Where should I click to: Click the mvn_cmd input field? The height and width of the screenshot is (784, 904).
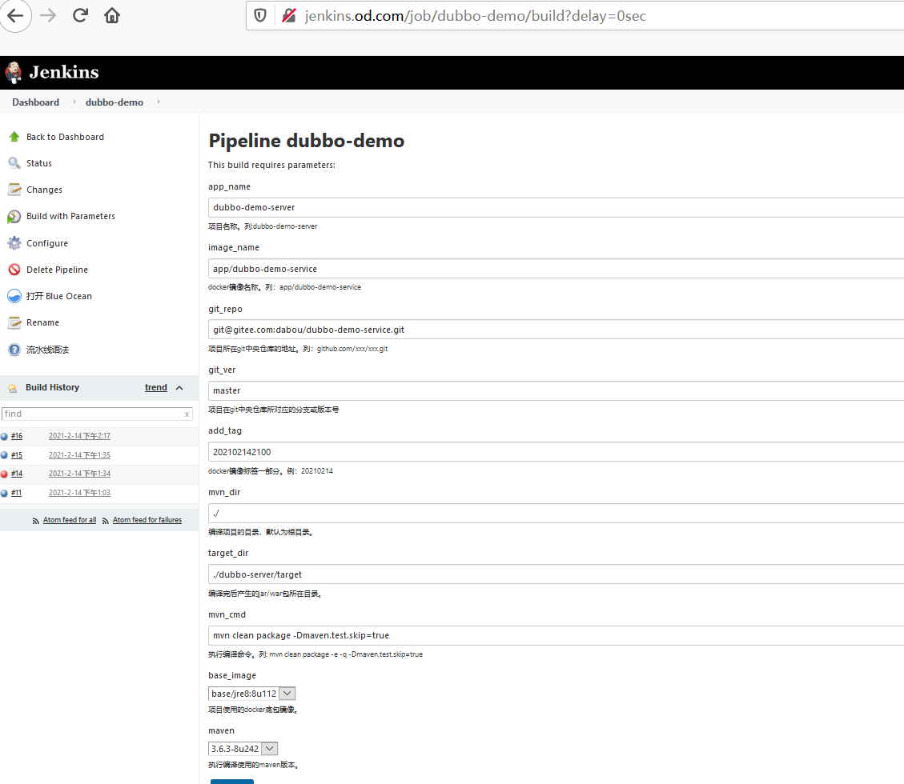556,635
